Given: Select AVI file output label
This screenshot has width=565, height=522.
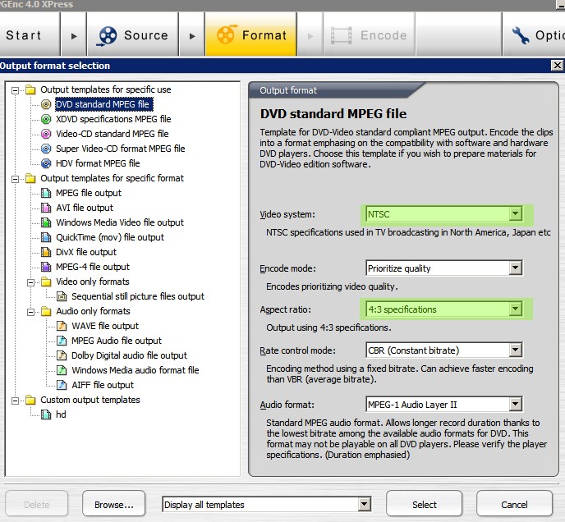Looking at the screenshot, I should coord(85,208).
